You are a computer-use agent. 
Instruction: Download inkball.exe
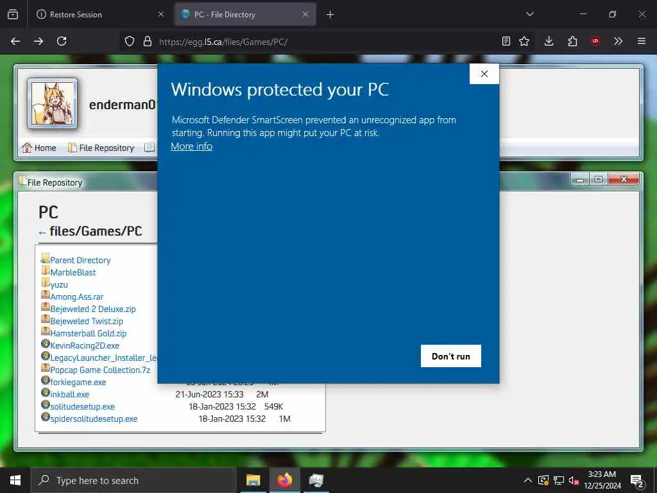pyautogui.click(x=69, y=394)
